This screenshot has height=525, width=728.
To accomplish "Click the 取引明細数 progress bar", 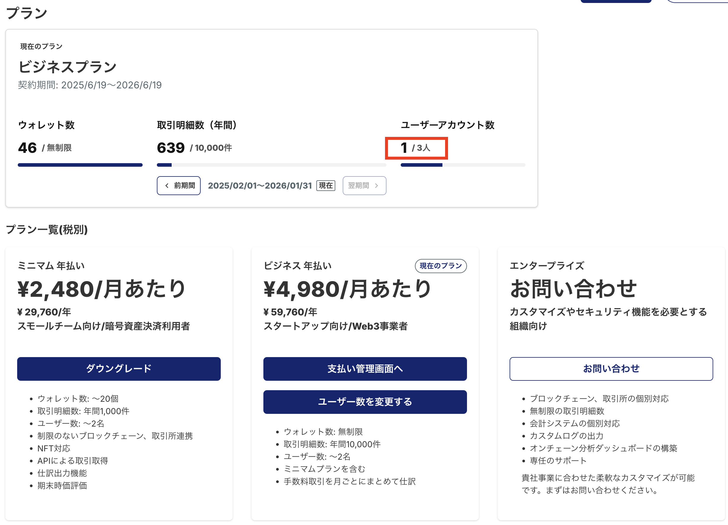I will [x=271, y=165].
